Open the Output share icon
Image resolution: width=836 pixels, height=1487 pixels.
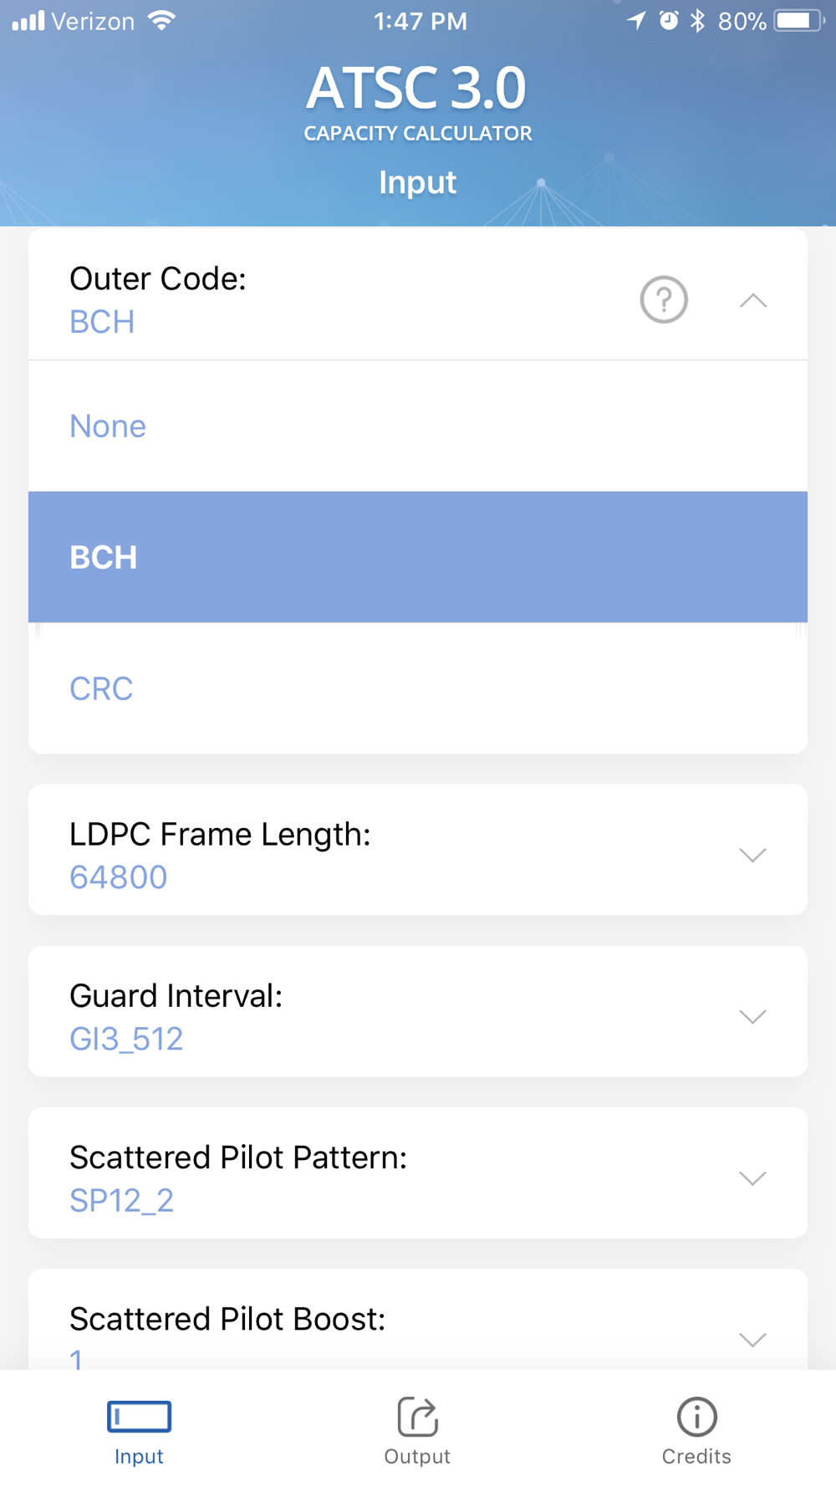point(417,1416)
